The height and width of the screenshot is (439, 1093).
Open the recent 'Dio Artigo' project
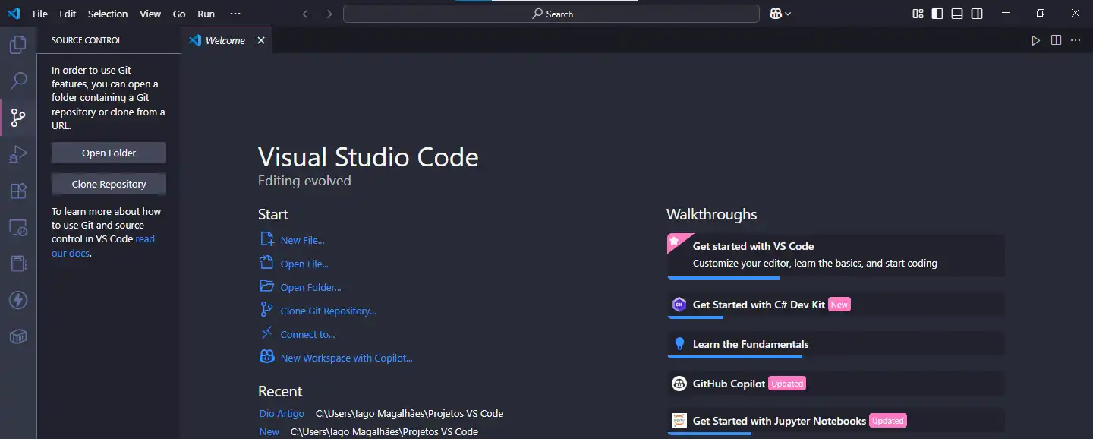click(x=282, y=414)
